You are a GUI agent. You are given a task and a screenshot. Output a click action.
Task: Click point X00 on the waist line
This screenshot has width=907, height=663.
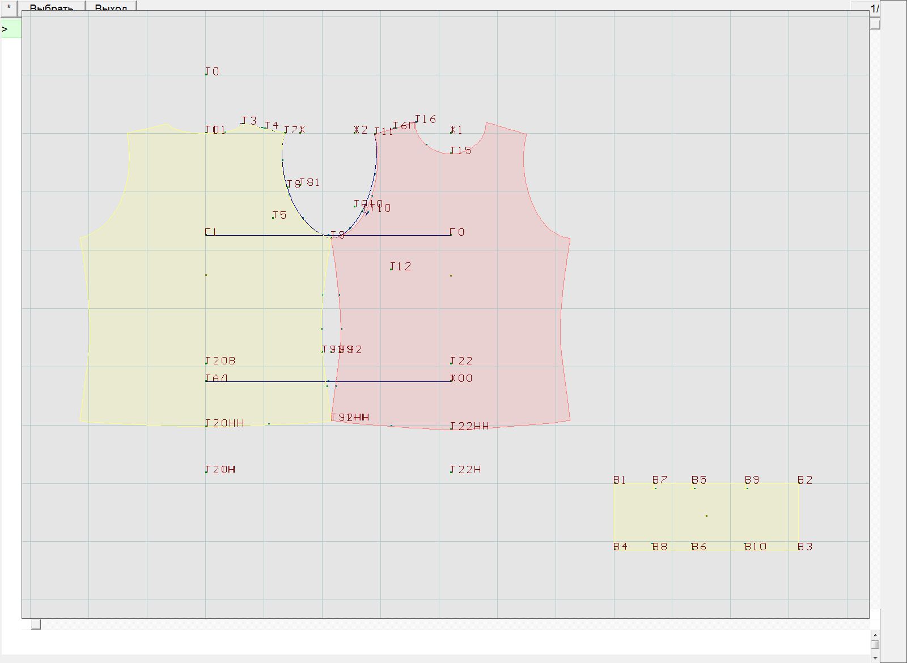(x=452, y=381)
